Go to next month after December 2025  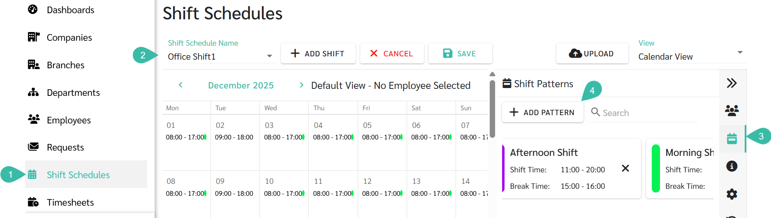(301, 85)
